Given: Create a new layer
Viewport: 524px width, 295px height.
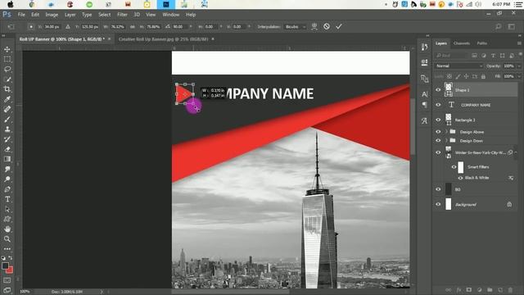Looking at the screenshot, I should [500, 289].
